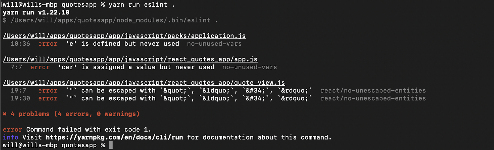Click the second react/no-unescaped-entities rule
This screenshot has width=494, height=150.
point(373,98)
